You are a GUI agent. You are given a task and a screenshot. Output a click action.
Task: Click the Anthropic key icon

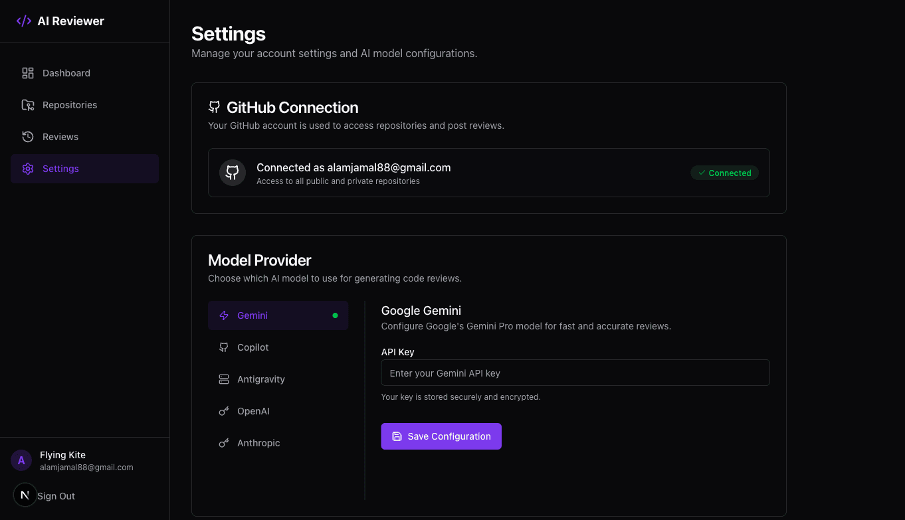(x=224, y=443)
